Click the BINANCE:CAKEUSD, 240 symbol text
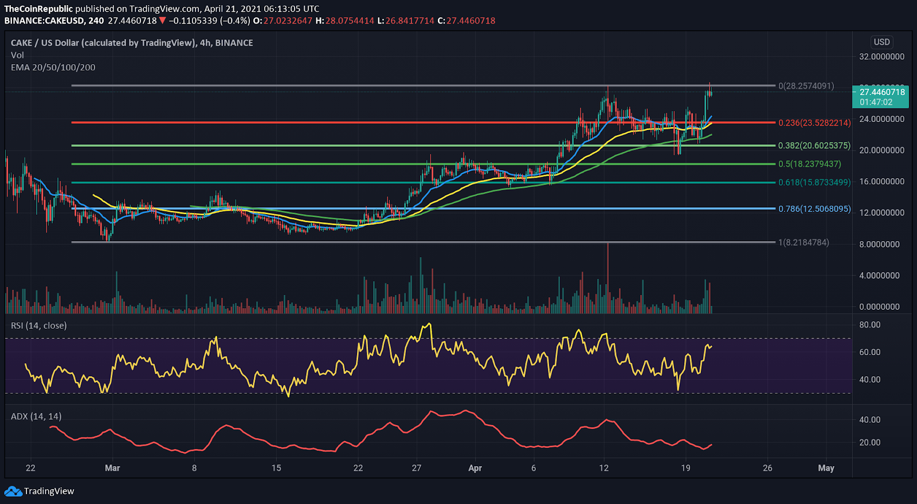 tap(54, 21)
